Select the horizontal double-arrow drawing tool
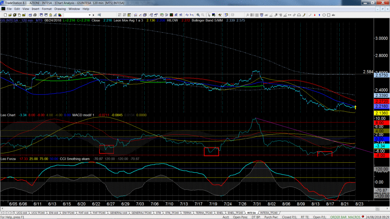This screenshot has height=219, width=390. coord(290,15)
